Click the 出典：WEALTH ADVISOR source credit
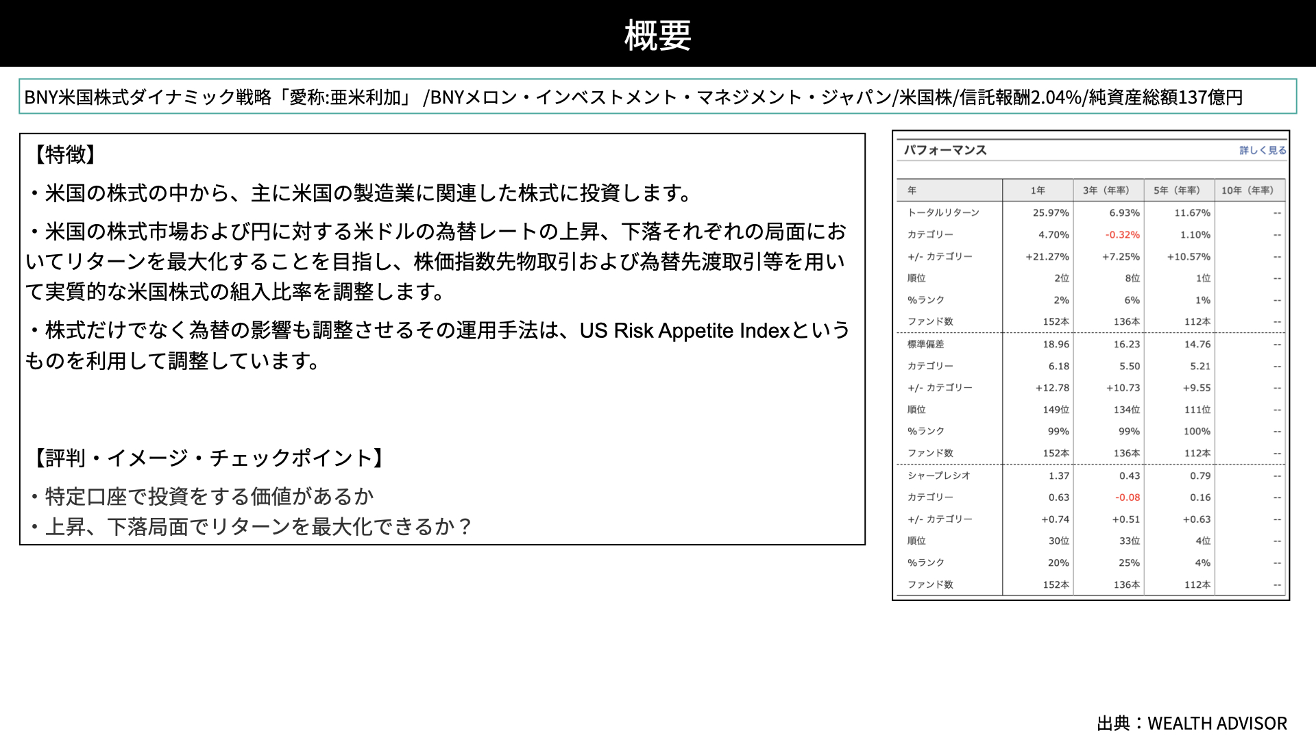Viewport: 1316px width, 740px height. [1192, 724]
